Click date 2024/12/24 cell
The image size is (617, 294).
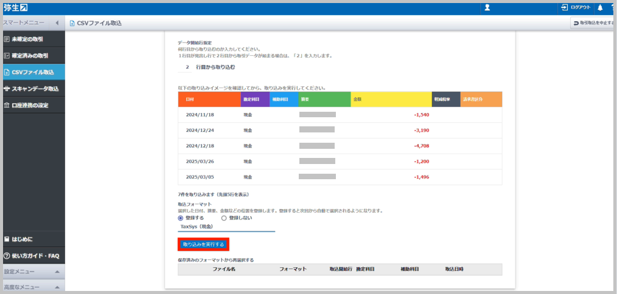pos(200,130)
